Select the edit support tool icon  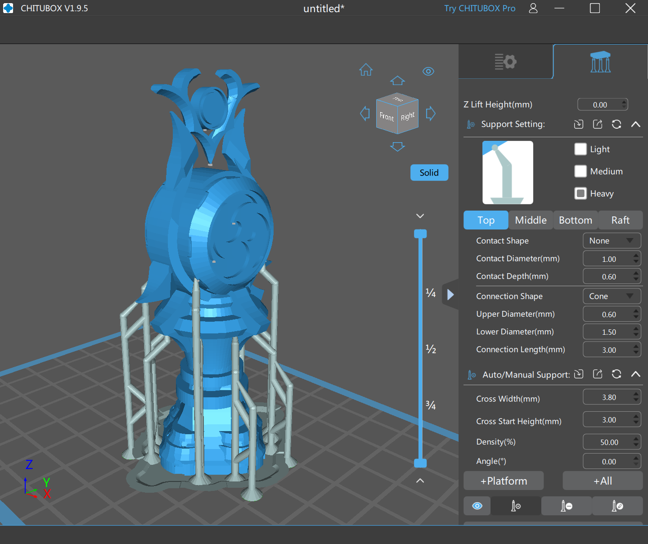[x=617, y=506]
